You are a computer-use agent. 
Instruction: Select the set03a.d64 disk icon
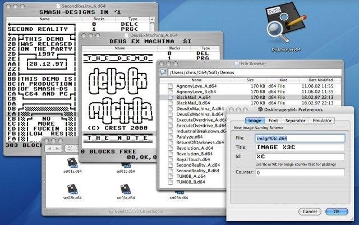126,189
